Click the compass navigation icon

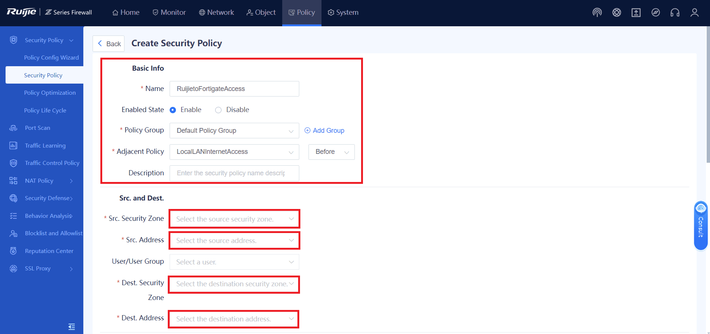(x=656, y=13)
